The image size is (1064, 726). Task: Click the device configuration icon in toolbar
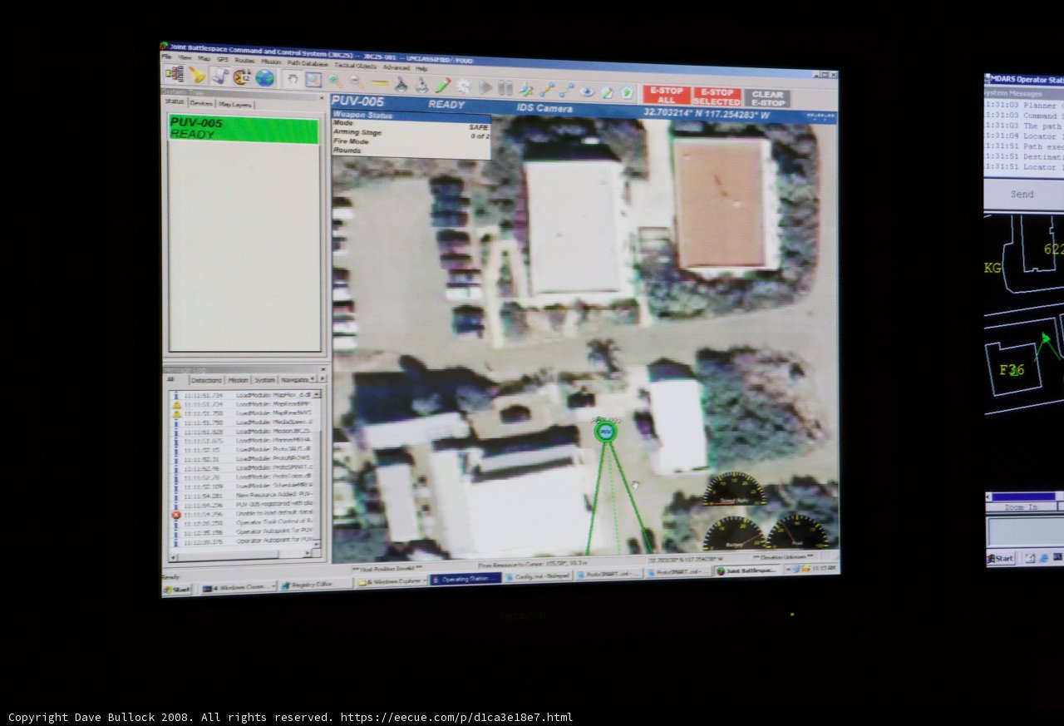(175, 75)
